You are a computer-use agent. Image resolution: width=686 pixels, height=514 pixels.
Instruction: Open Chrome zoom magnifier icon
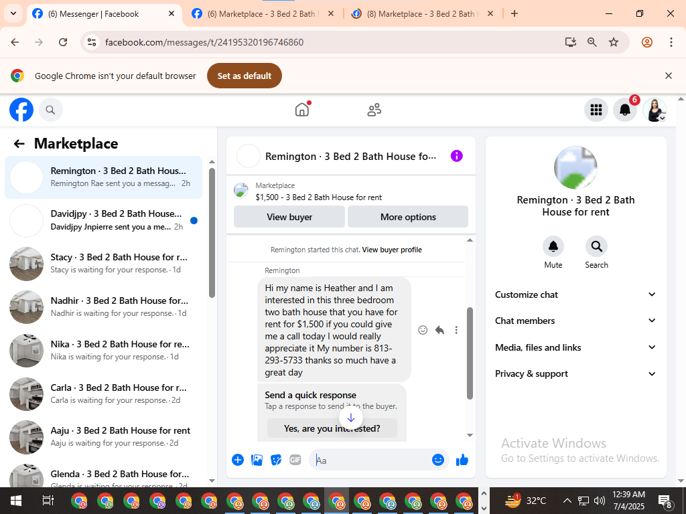(592, 42)
